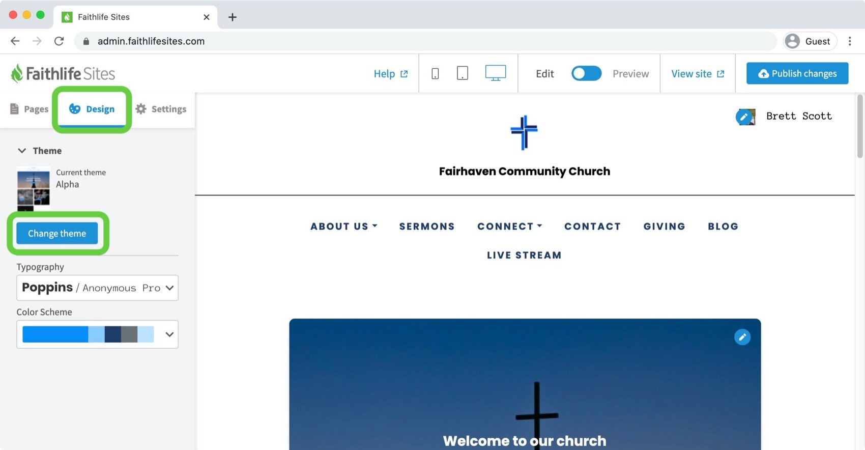Click the padlock site info icon
The width and height of the screenshot is (865, 450).
click(86, 41)
